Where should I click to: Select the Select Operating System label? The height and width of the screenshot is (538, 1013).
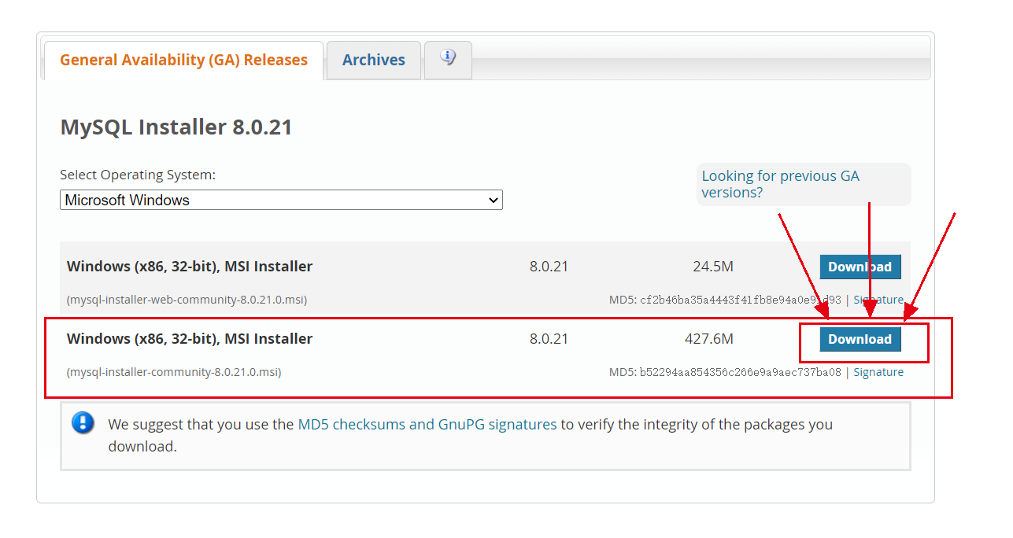(x=138, y=175)
